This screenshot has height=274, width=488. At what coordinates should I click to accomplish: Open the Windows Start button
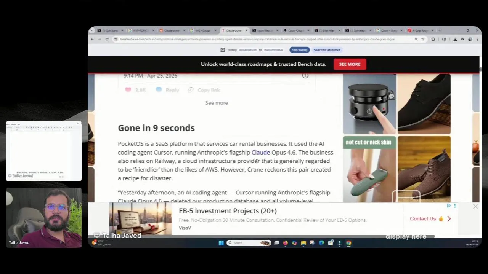click(221, 243)
